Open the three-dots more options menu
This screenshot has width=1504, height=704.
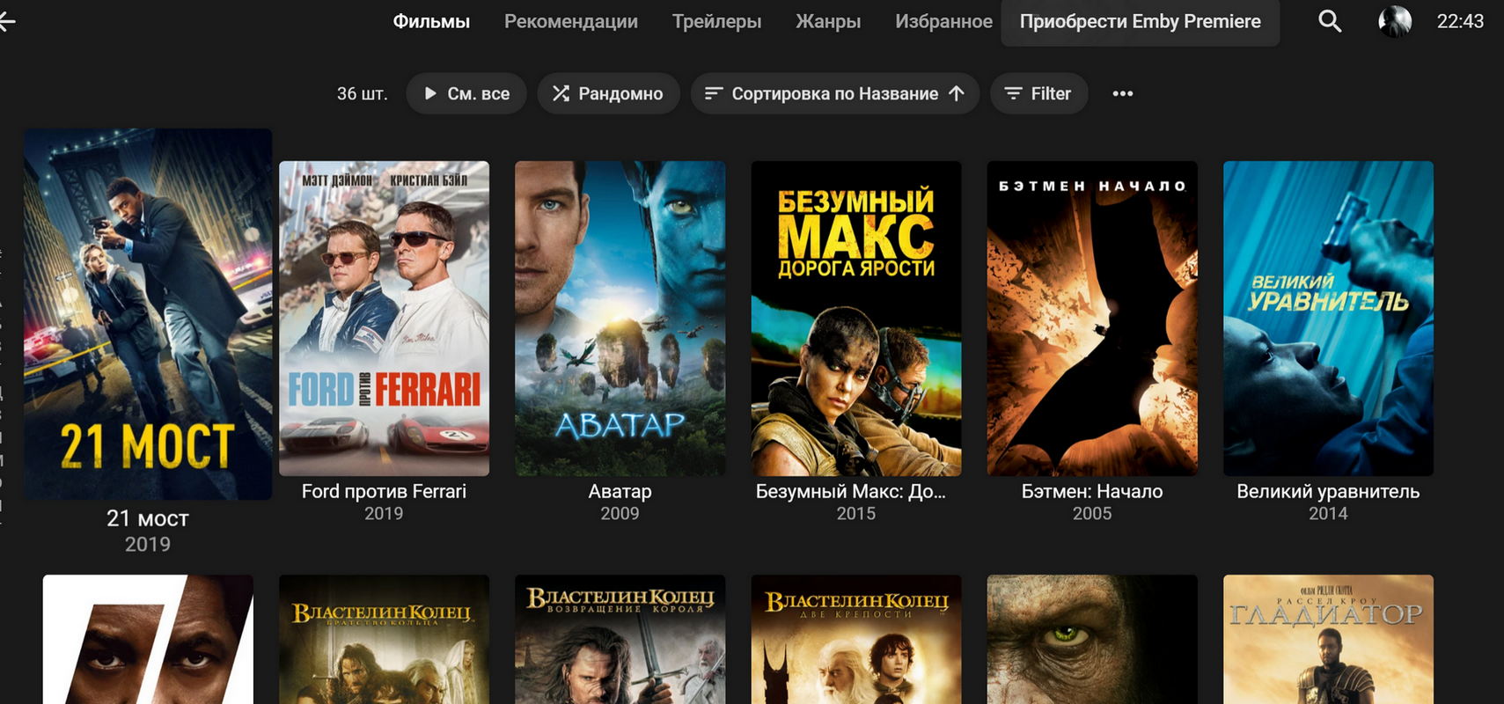point(1122,93)
